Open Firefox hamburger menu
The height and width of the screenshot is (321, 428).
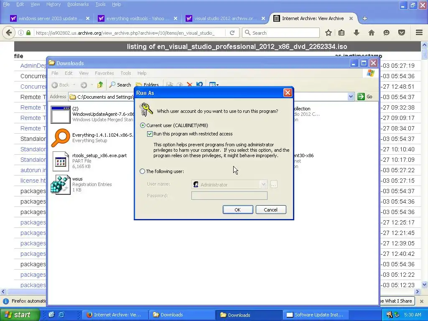click(x=419, y=33)
